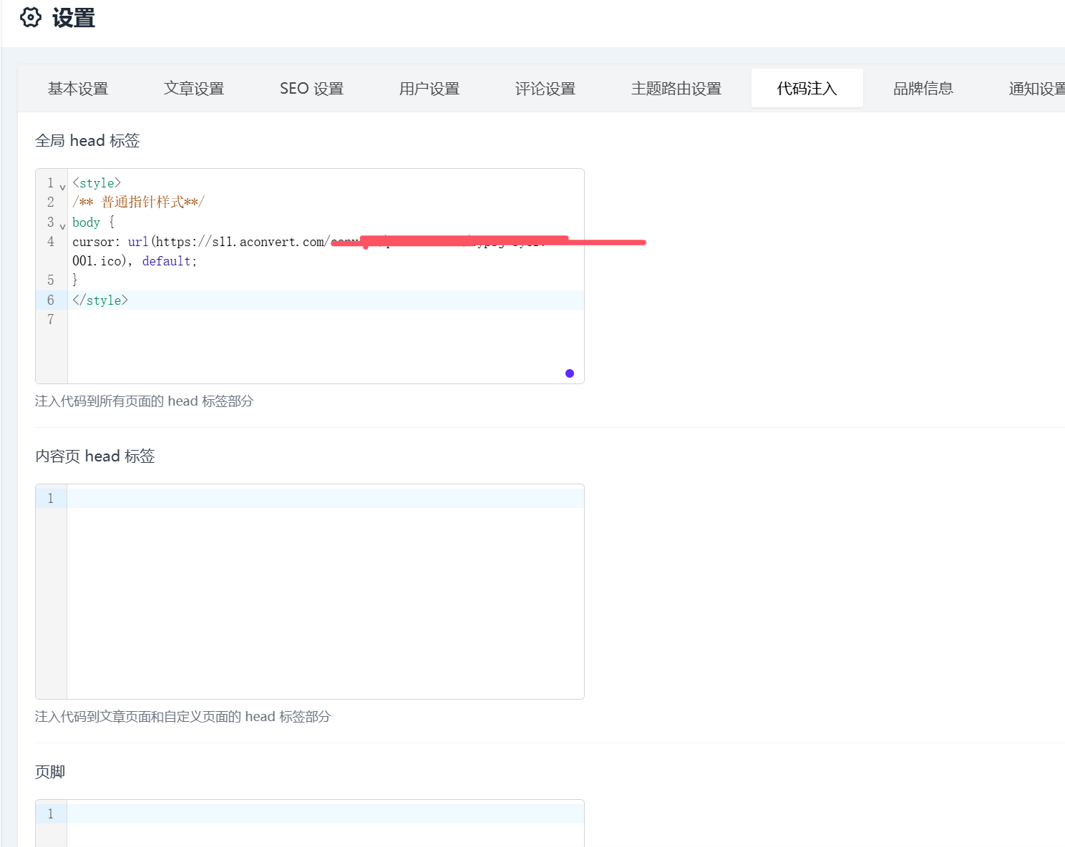Go to the SEO 设置 tab
Viewport: 1065px width, 847px height.
coord(311,89)
